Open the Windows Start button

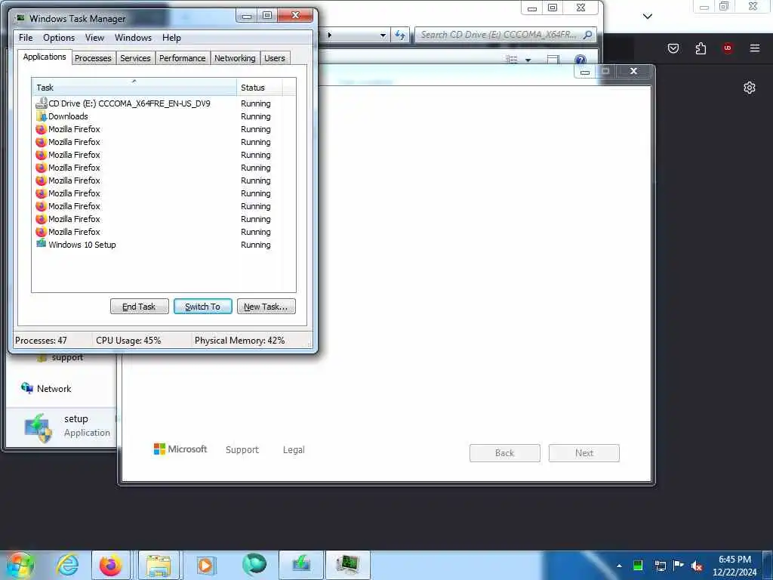pos(19,565)
